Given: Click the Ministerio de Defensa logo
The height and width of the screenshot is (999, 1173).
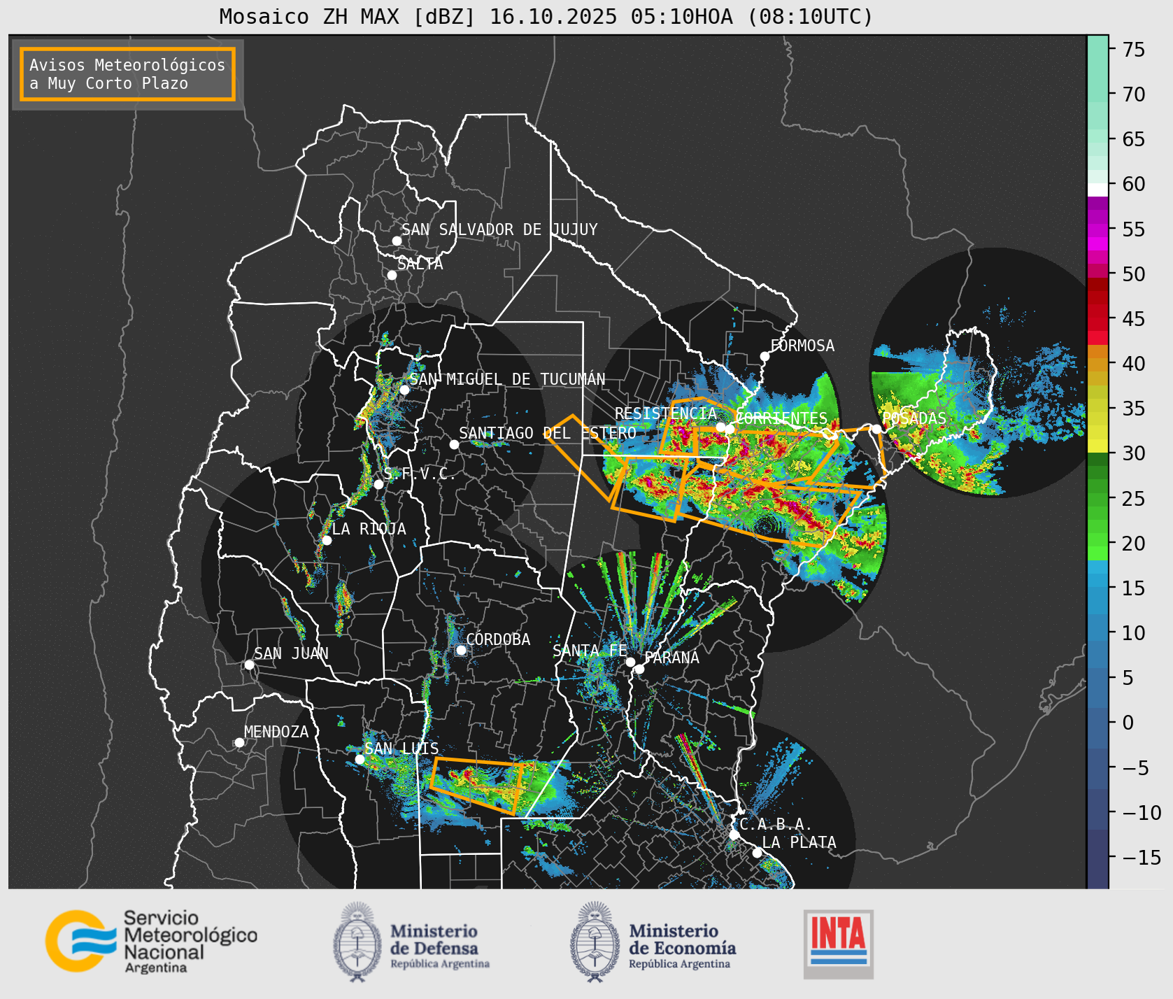Looking at the screenshot, I should (x=411, y=942).
